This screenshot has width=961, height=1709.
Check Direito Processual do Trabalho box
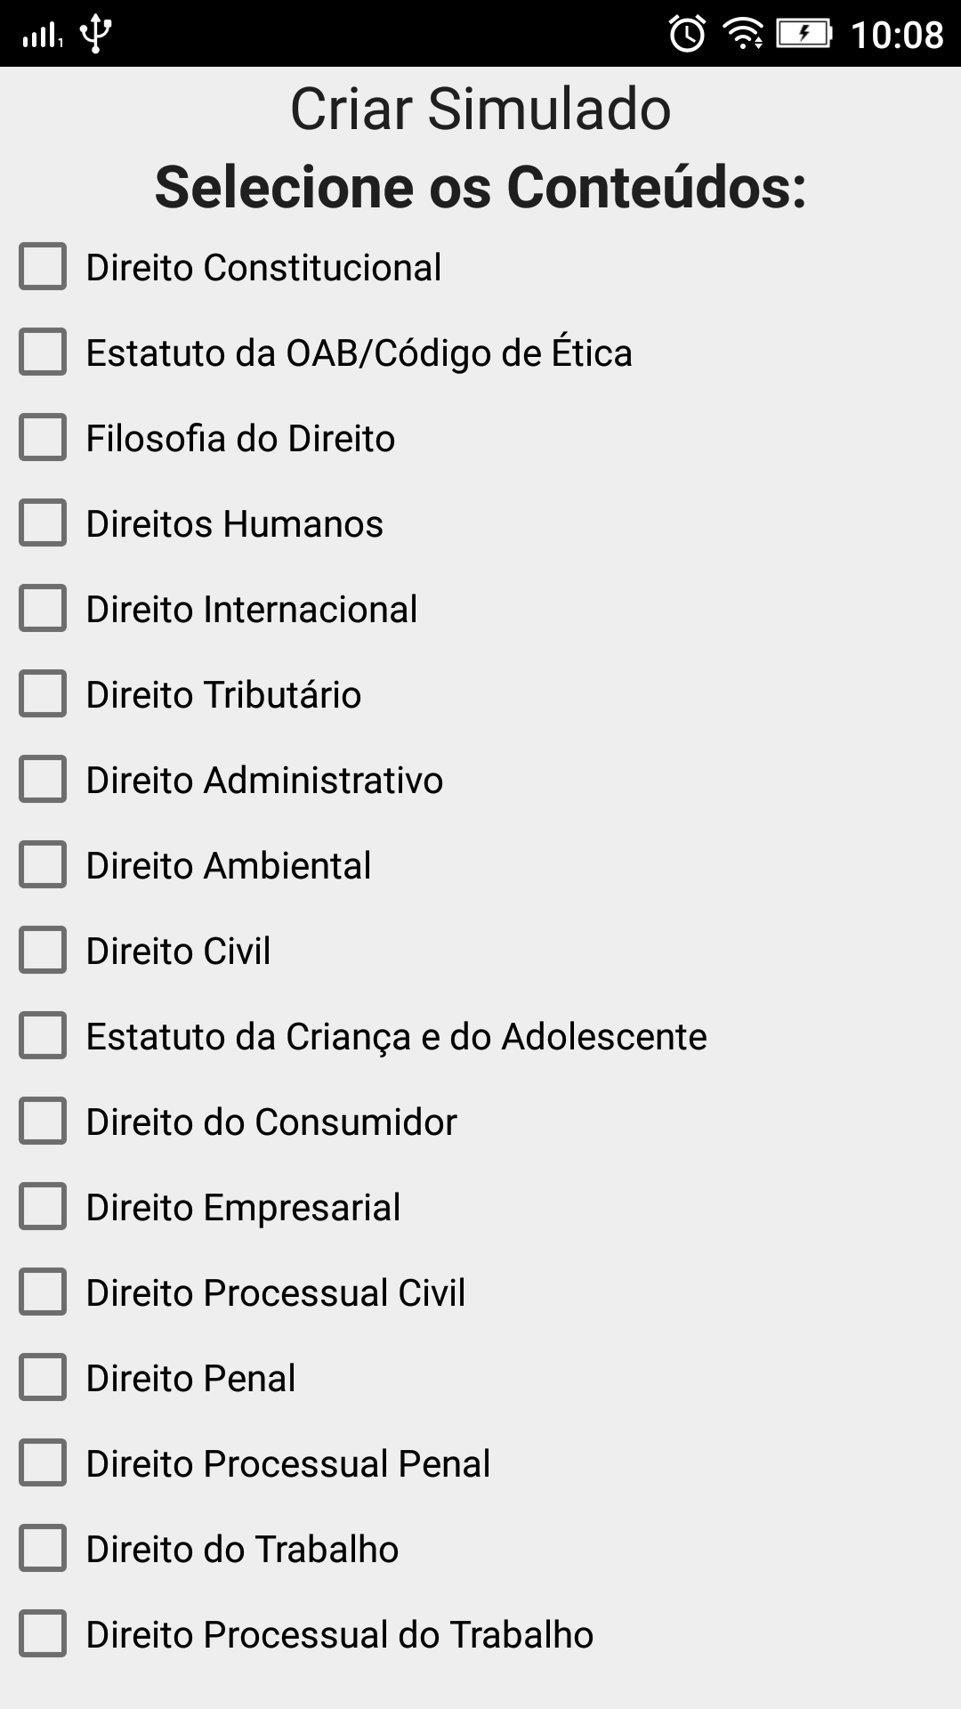(x=43, y=1634)
